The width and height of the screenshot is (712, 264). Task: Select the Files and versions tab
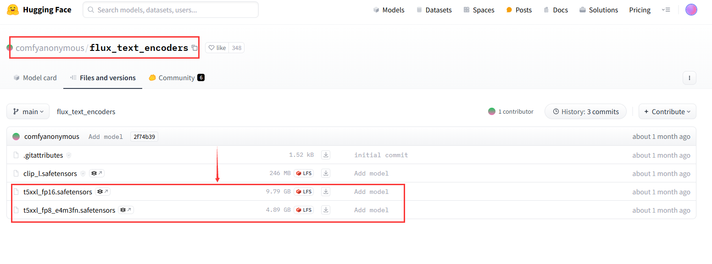pos(103,78)
